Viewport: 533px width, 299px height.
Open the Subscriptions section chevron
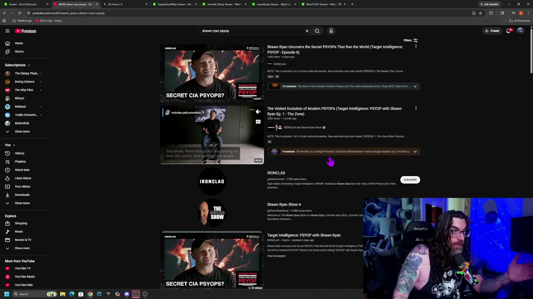tap(29, 65)
